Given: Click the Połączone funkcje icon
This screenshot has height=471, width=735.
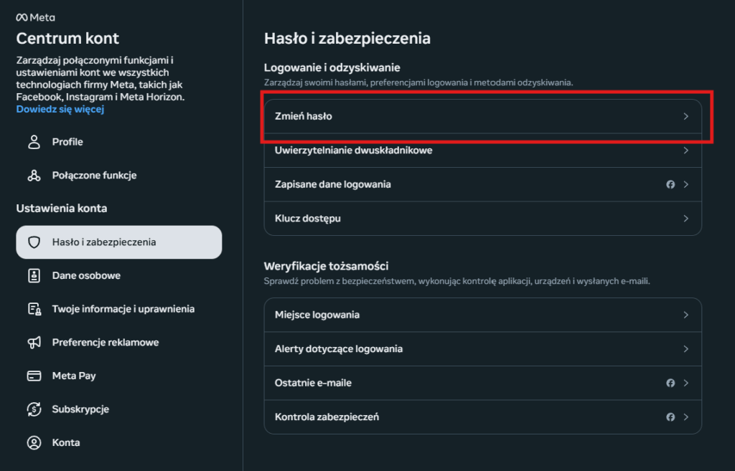Looking at the screenshot, I should click(34, 175).
